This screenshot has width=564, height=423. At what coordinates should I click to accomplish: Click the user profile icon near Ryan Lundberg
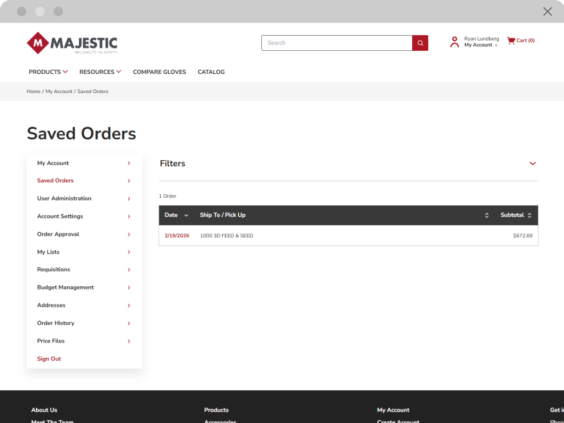tap(454, 41)
